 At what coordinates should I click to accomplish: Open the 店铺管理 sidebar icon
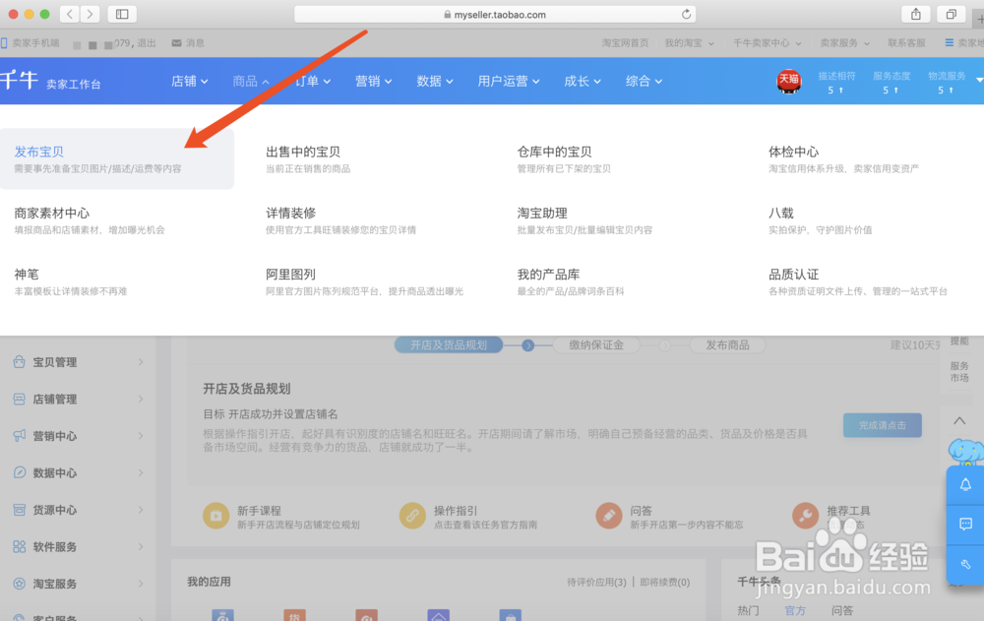tap(20, 399)
